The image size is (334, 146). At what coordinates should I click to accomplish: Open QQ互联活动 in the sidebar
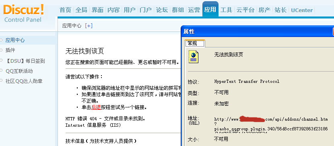(x=19, y=71)
